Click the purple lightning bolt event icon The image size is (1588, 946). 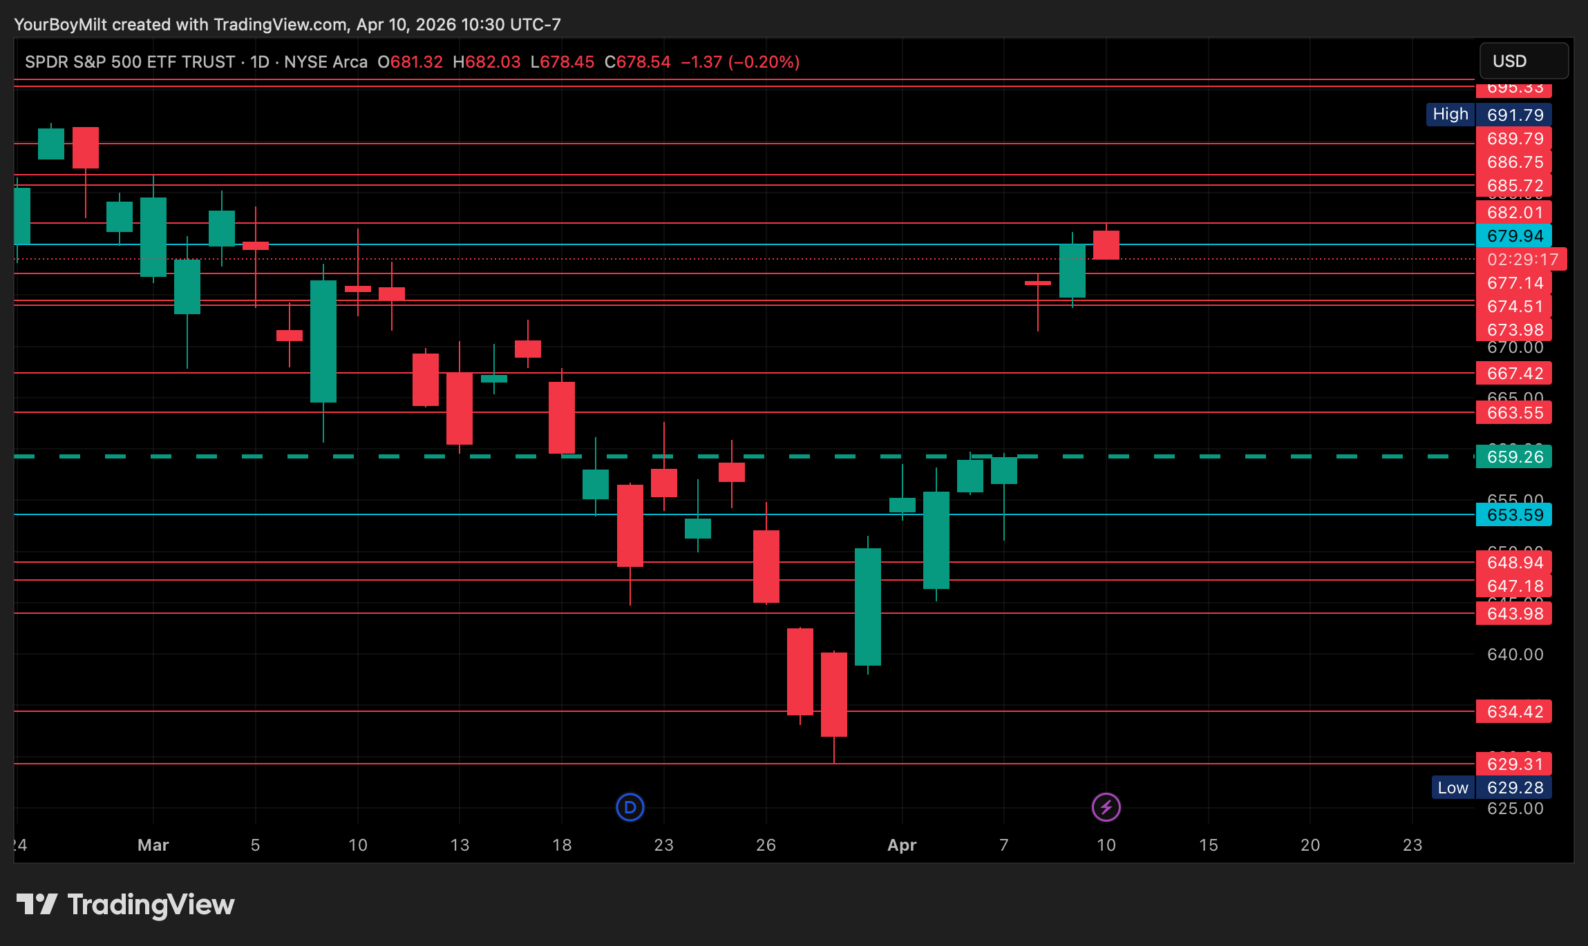point(1106,807)
